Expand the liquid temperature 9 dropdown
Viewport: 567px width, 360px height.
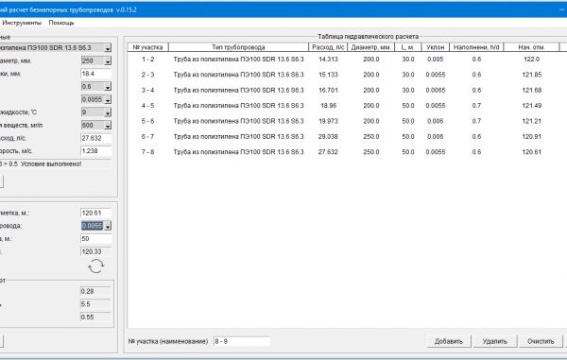click(108, 112)
